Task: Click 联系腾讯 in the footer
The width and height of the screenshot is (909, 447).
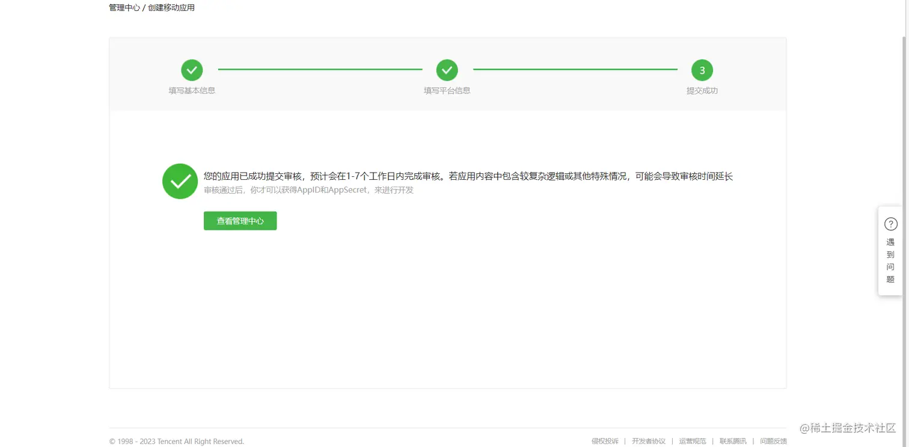Action: (732, 441)
